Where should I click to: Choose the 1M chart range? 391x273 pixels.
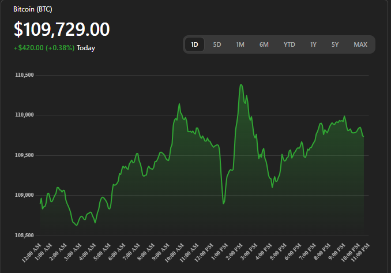point(240,44)
